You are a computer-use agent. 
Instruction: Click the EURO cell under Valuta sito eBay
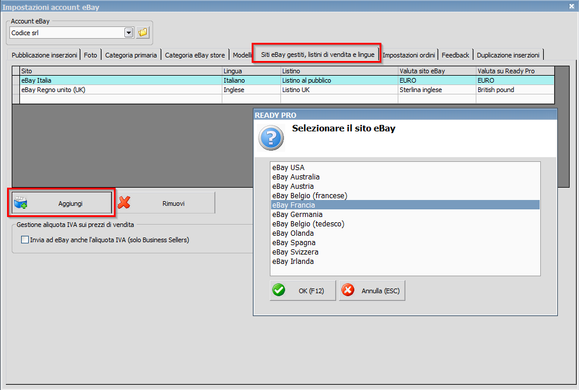(437, 80)
